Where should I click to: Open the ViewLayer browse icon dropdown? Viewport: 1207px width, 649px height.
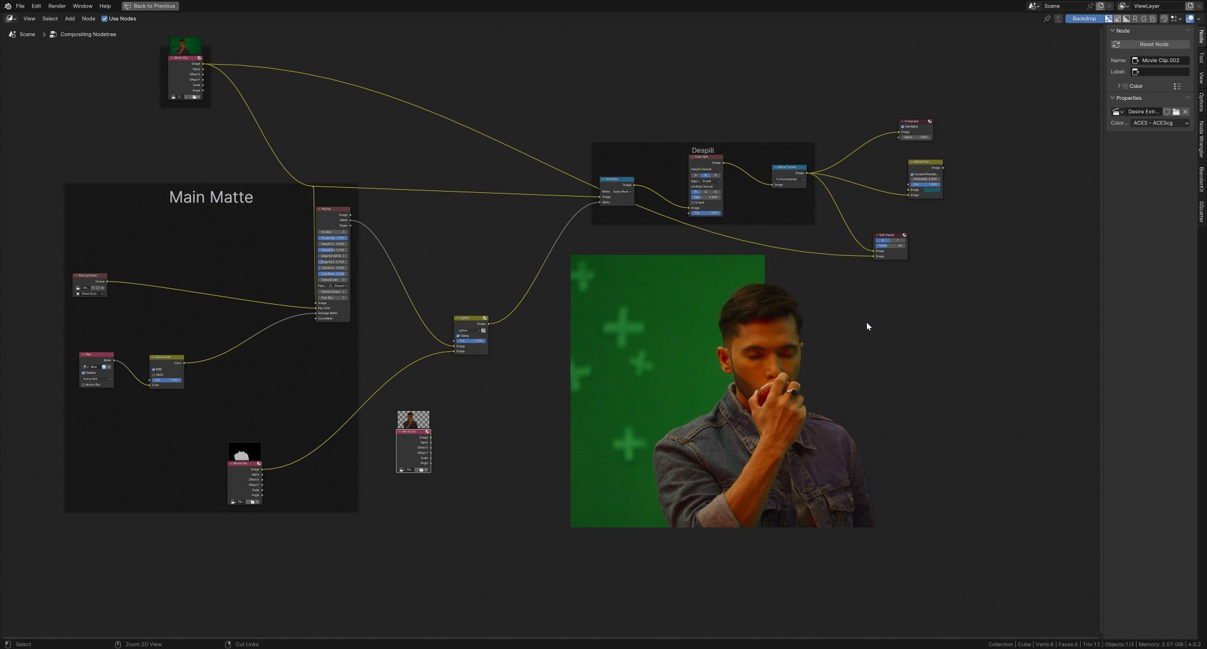point(1123,6)
